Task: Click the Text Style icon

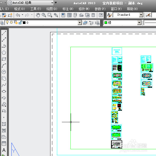Action: [109, 15]
